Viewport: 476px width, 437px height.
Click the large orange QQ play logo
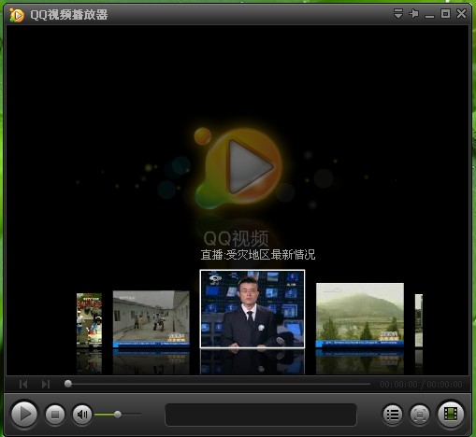coord(239,167)
